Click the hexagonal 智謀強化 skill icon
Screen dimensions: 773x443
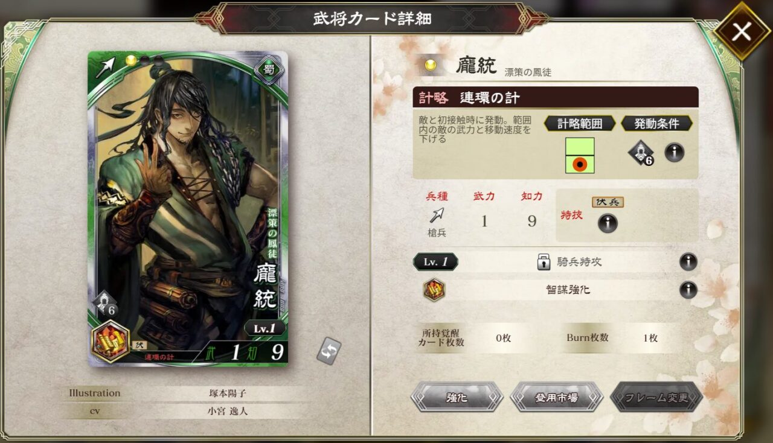(x=434, y=290)
